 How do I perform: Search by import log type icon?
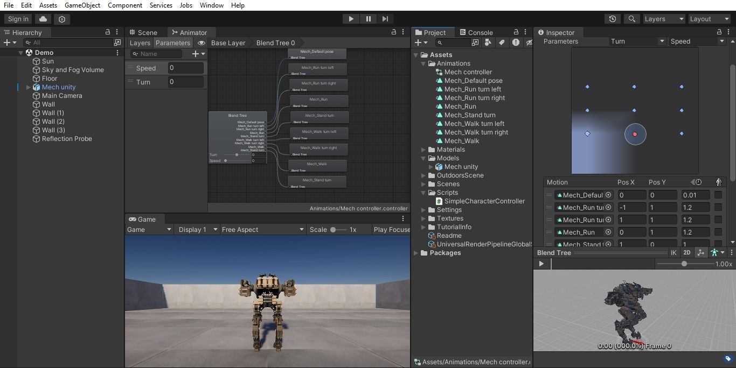(x=516, y=43)
